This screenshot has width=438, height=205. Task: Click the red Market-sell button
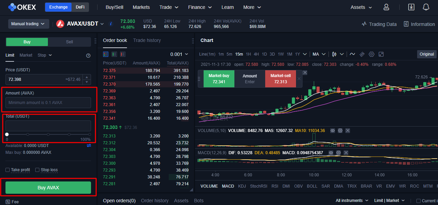[x=280, y=79]
